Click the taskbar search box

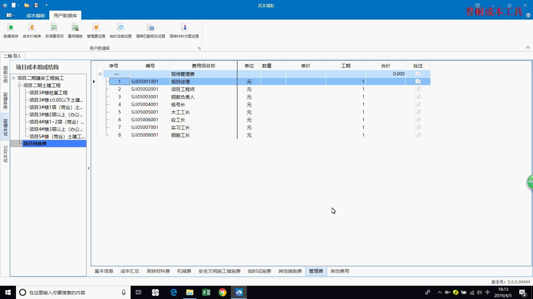(73, 292)
